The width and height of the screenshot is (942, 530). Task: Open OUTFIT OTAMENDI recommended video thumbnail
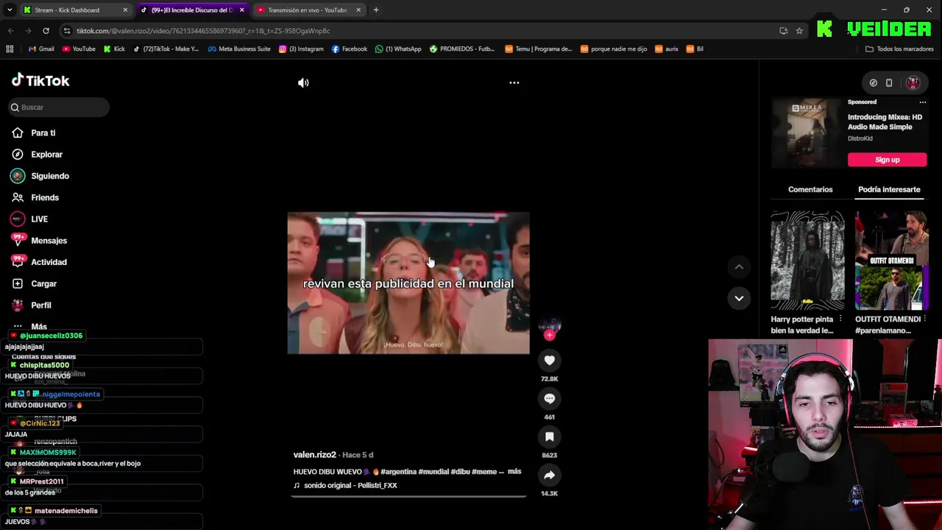[891, 261]
